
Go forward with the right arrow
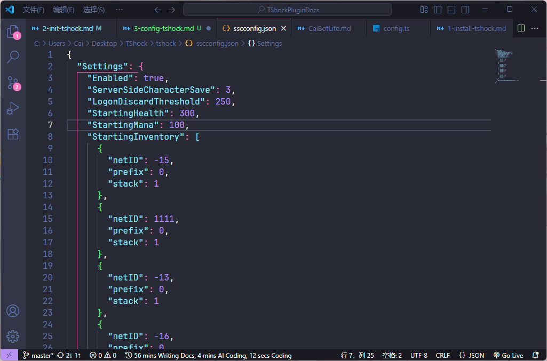point(172,10)
